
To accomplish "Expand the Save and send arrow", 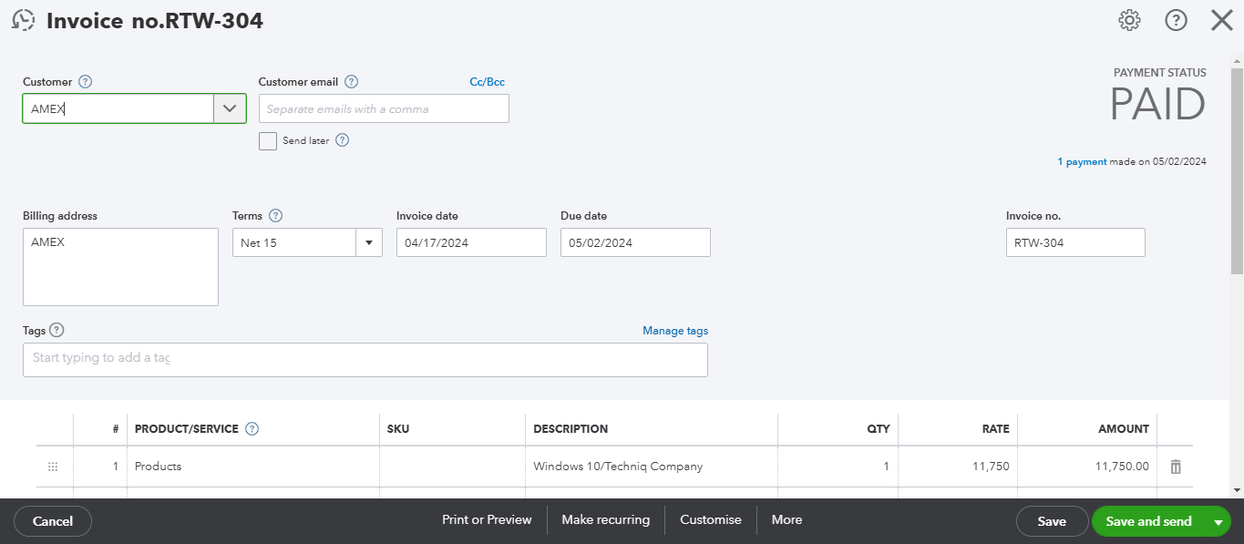I will 1218,522.
